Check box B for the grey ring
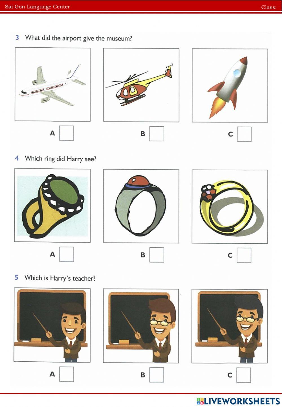The image size is (282, 407). click(x=157, y=255)
